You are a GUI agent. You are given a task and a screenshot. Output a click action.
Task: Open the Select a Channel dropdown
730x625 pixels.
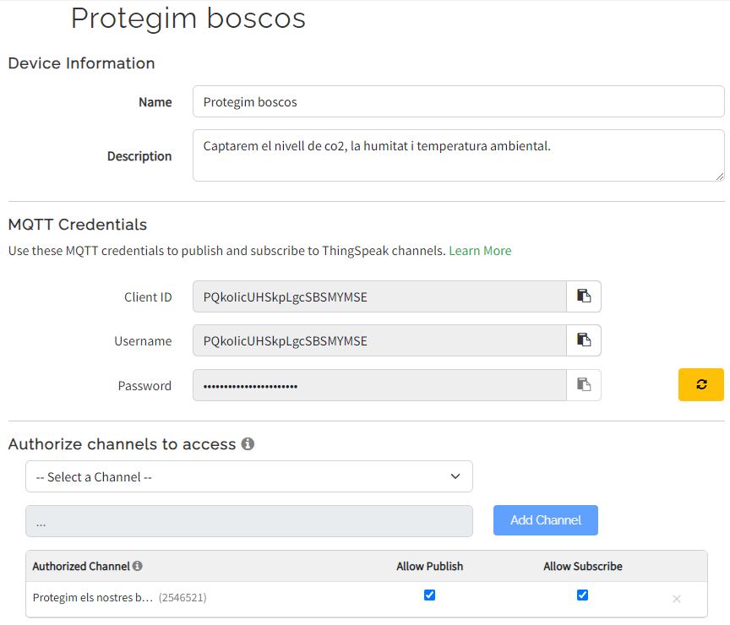coord(248,476)
